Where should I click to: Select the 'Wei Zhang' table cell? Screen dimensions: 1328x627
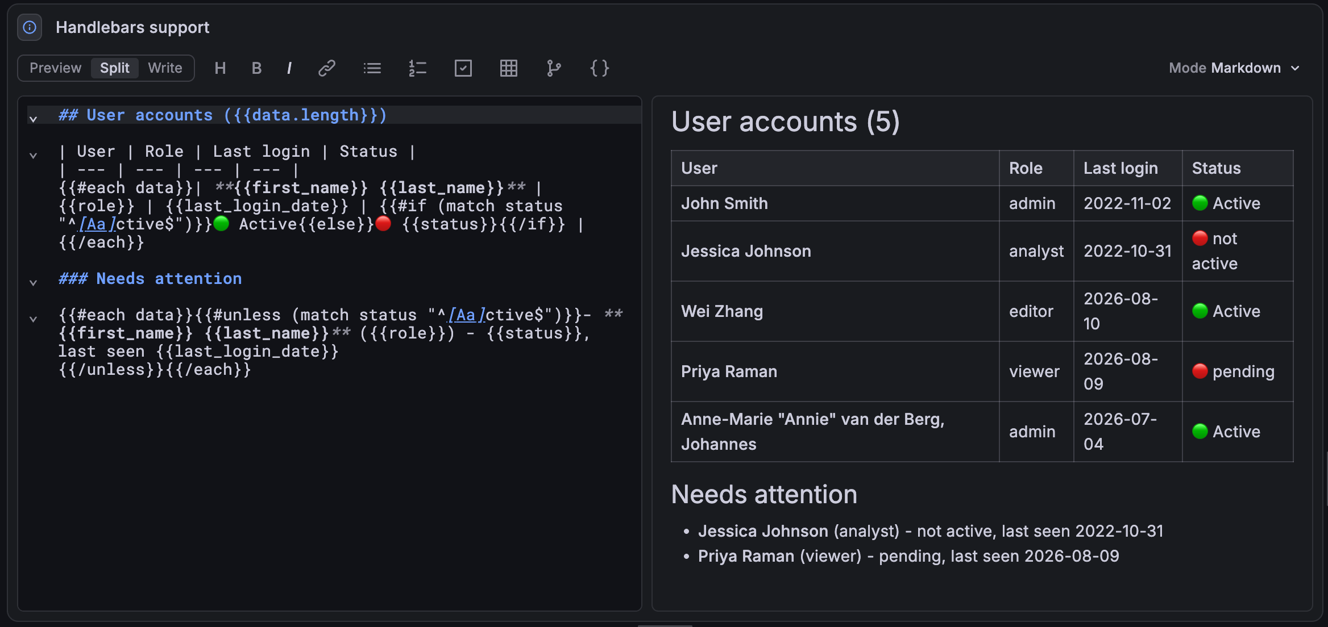[x=835, y=311]
